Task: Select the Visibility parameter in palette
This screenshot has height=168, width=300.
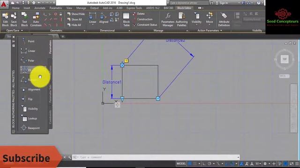Action: coord(30,109)
